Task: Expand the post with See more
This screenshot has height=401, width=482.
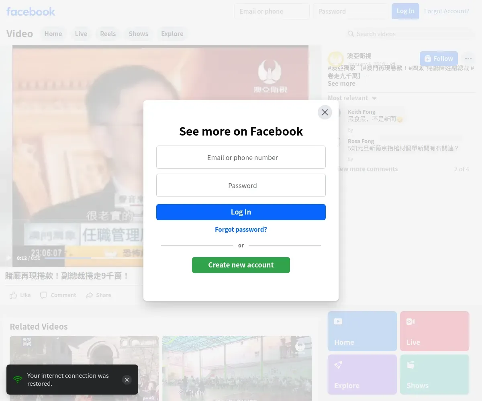Action: pyautogui.click(x=341, y=83)
